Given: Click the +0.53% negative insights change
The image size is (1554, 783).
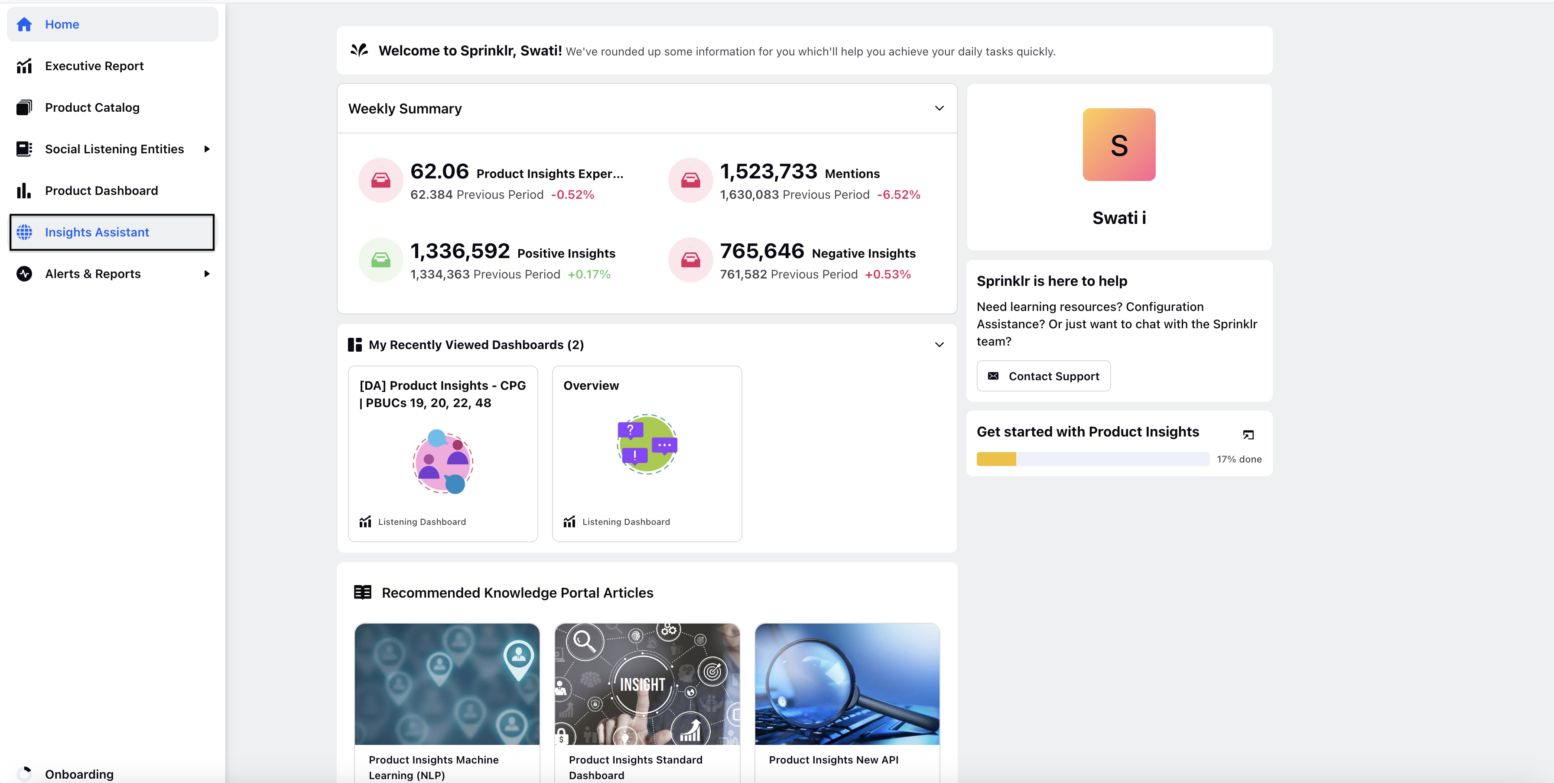Looking at the screenshot, I should pos(888,274).
